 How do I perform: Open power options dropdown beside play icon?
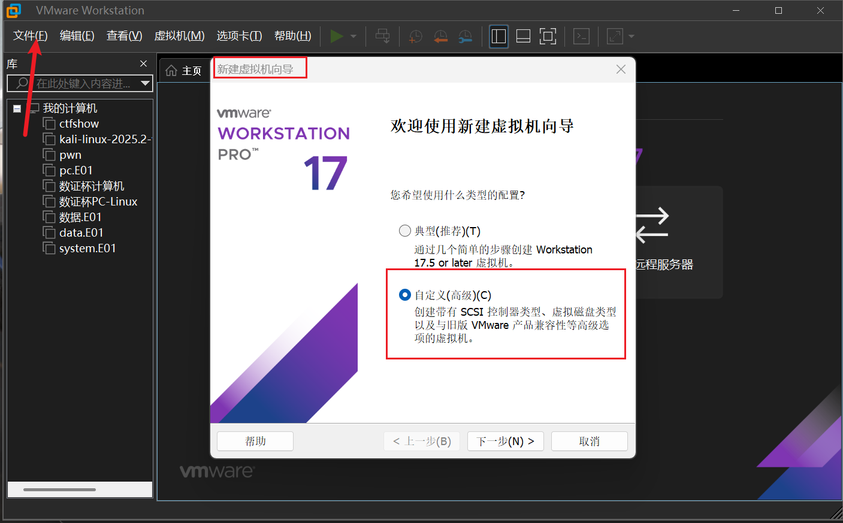(x=353, y=37)
